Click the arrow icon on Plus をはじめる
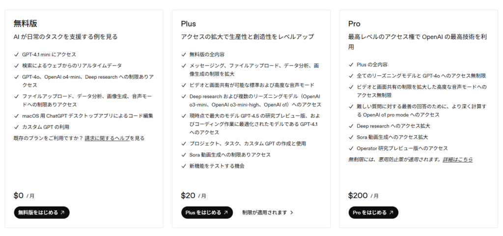Image resolution: width=503 pixels, height=236 pixels. click(x=226, y=213)
